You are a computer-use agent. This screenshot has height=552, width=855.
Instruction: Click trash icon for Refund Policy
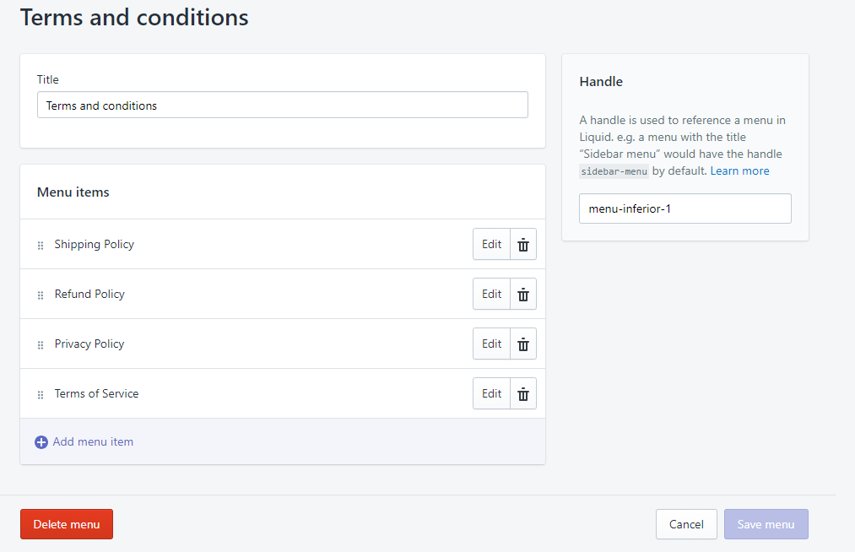pyautogui.click(x=523, y=295)
